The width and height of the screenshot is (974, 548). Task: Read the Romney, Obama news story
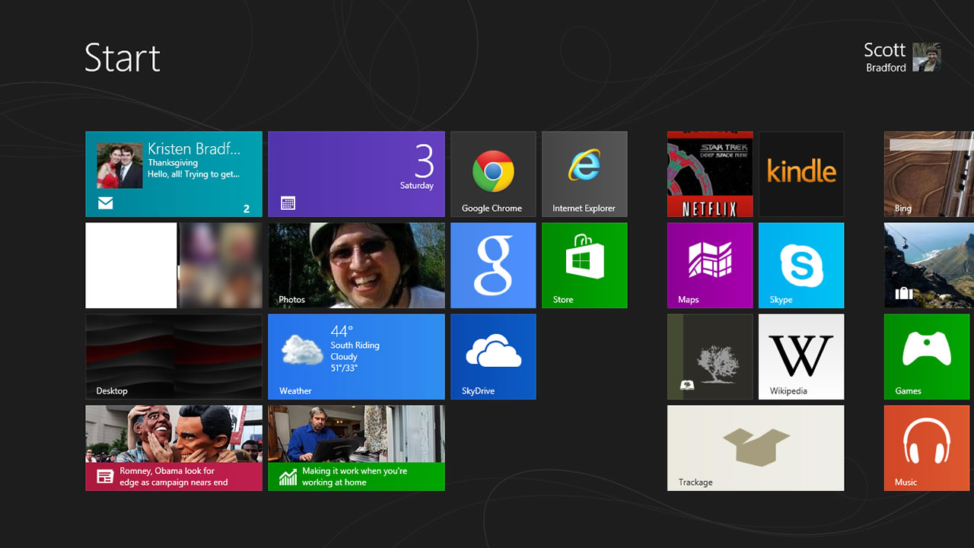point(173,448)
